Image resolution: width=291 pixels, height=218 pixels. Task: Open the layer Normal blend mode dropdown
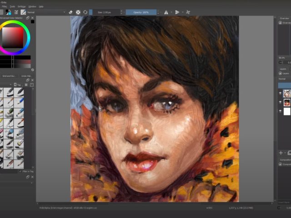pos(284,79)
